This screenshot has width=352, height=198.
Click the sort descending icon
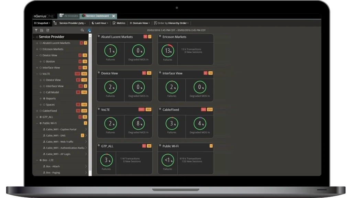[x=42, y=30]
